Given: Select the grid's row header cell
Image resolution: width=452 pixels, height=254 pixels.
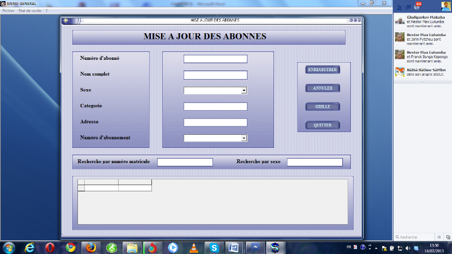Looking at the screenshot, I should point(81,188).
